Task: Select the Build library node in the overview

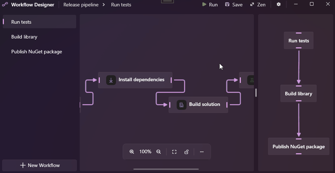Action: point(298,94)
